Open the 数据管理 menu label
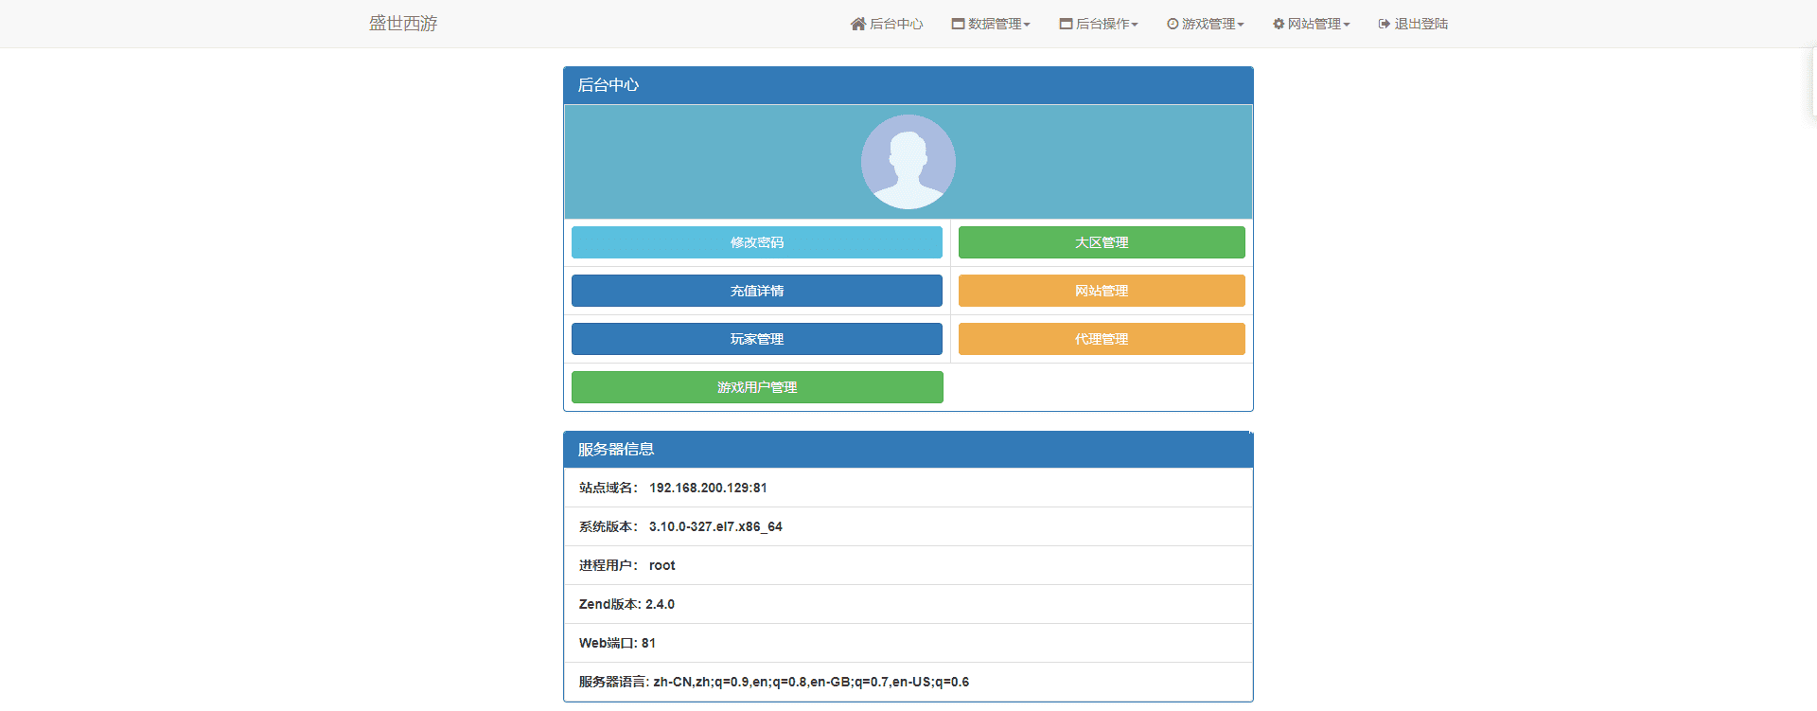This screenshot has width=1817, height=711. tap(995, 24)
